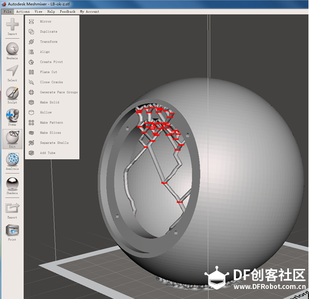Toggle the Edit tool panel
The image size is (309, 299).
(12, 139)
